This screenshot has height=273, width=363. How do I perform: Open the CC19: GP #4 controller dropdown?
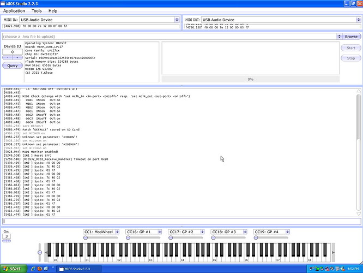pyautogui.click(x=288, y=232)
